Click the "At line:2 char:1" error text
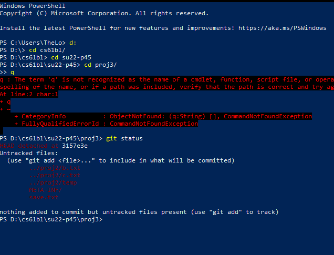 point(29,94)
